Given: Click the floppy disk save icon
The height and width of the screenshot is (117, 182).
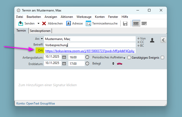Looking at the screenshot, I should click(x=125, y=24).
